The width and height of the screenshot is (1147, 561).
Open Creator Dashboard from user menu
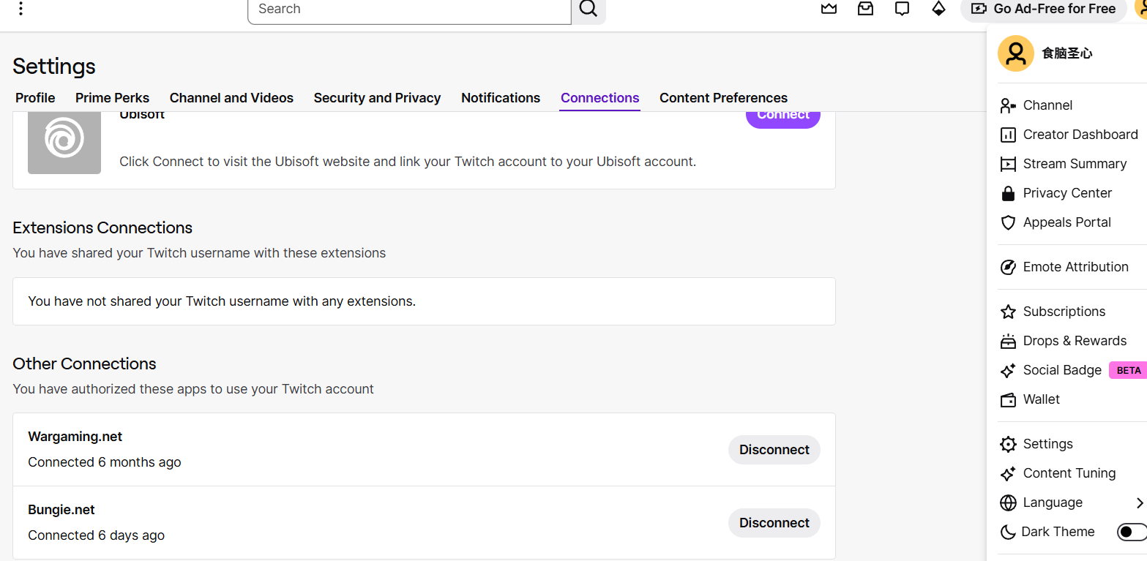[1080, 135]
